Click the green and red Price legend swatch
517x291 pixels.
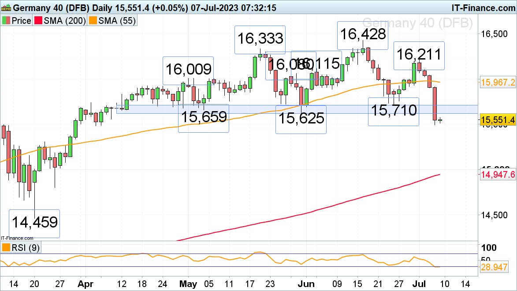click(6, 21)
